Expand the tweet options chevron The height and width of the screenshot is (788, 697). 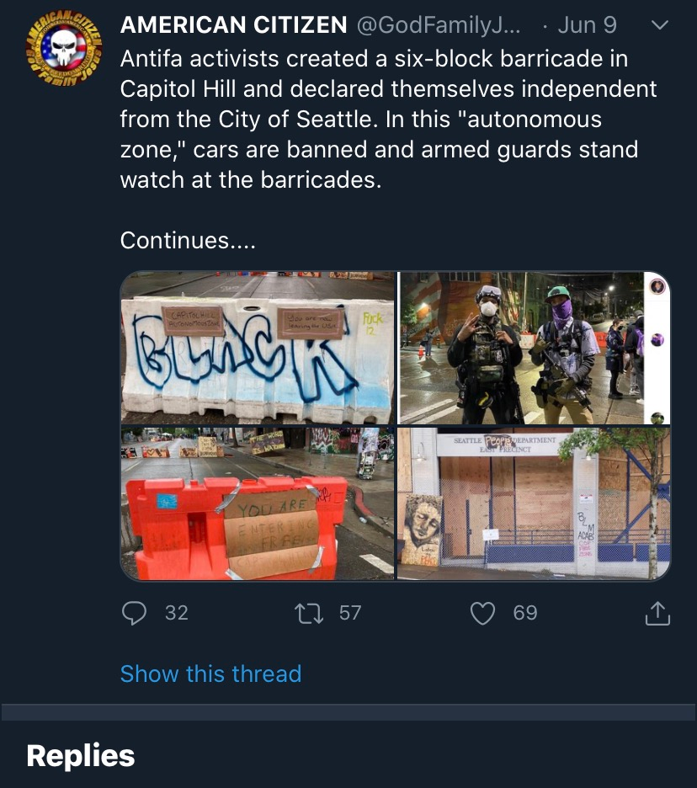[x=659, y=24]
